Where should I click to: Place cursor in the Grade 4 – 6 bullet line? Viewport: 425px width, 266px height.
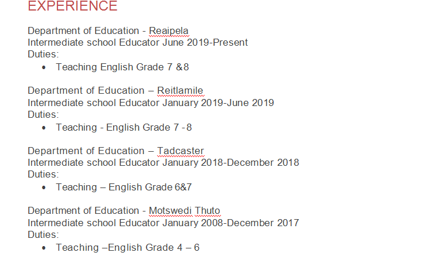(127, 247)
